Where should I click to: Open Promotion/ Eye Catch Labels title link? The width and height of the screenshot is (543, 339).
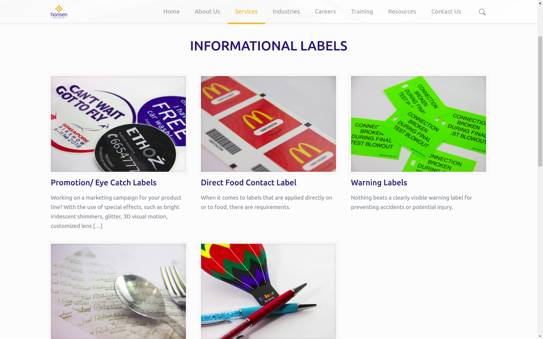click(x=104, y=183)
